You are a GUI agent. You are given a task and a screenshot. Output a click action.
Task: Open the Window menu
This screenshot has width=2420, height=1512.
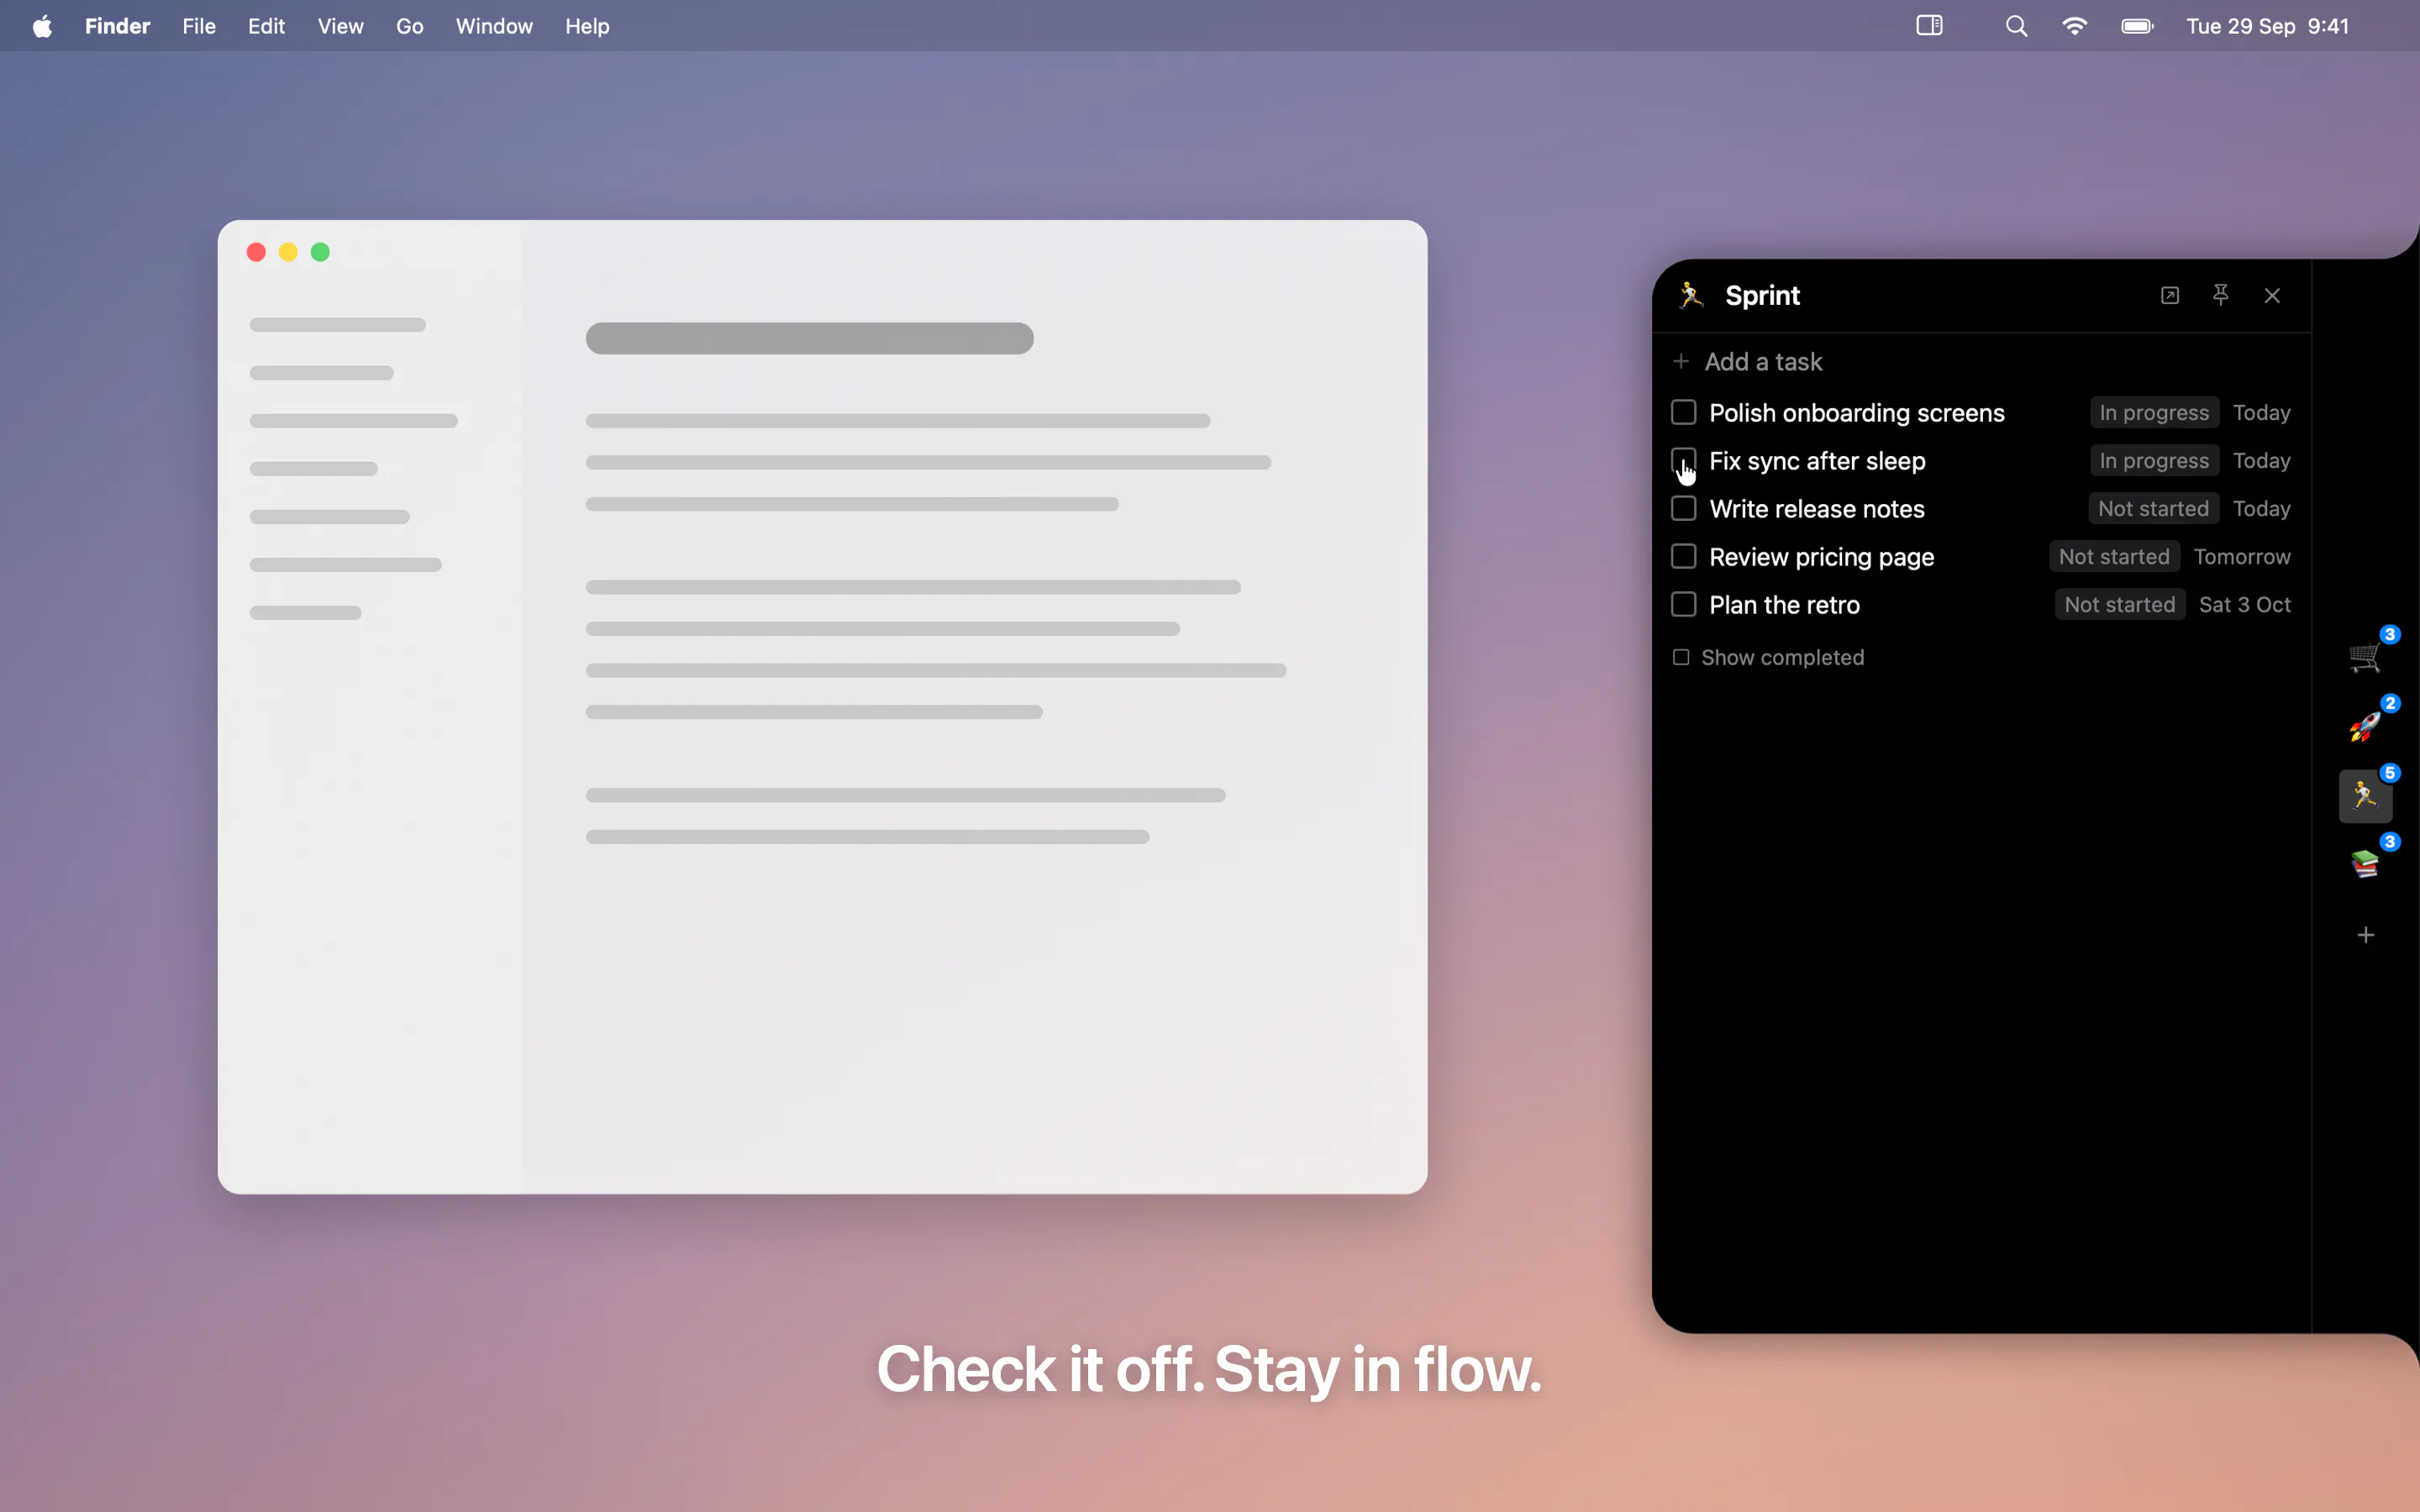pos(494,26)
